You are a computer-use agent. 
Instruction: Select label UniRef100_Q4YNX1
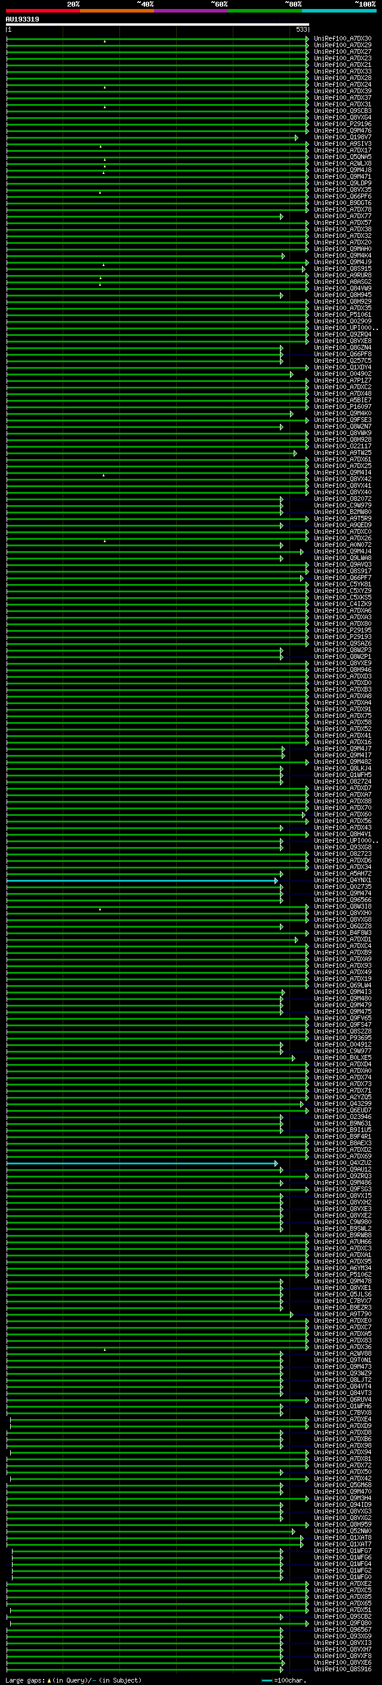coord(343,880)
